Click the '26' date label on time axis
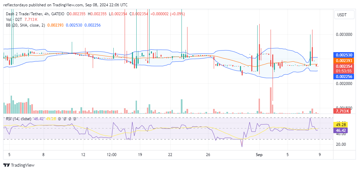This screenshot has height=171, width=359. coord(208,155)
